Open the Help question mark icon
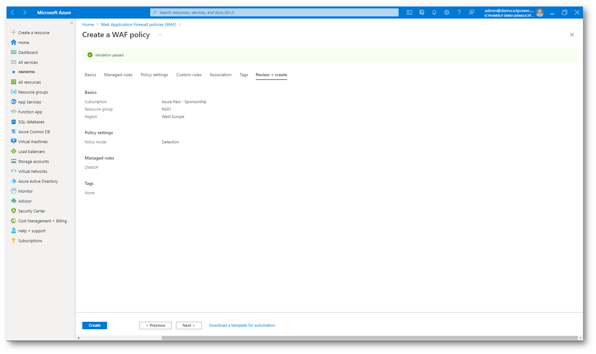596x354 pixels. coord(459,12)
